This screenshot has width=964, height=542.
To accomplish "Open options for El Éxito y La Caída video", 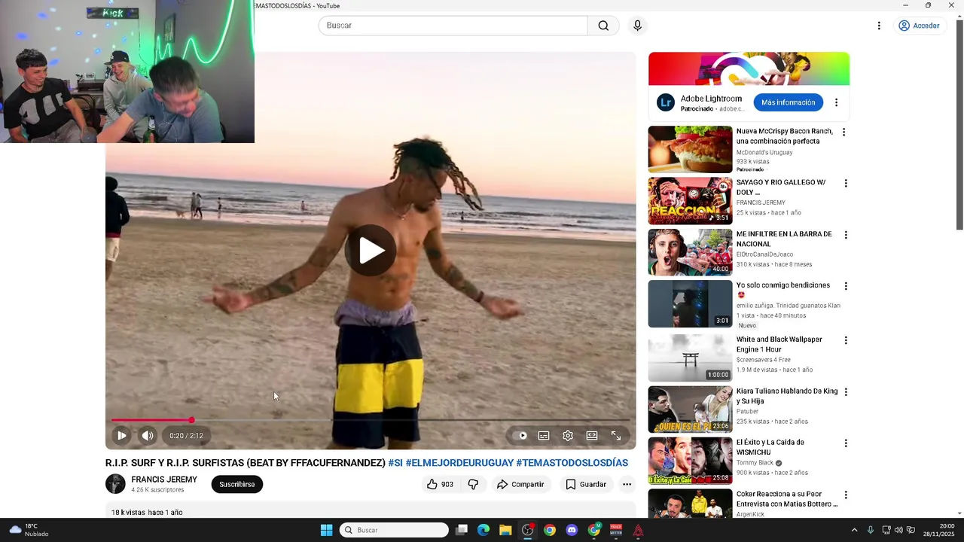I will pos(846,443).
